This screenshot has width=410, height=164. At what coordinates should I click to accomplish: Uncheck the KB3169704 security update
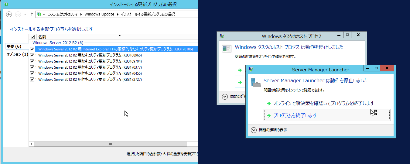pyautogui.click(x=32, y=61)
